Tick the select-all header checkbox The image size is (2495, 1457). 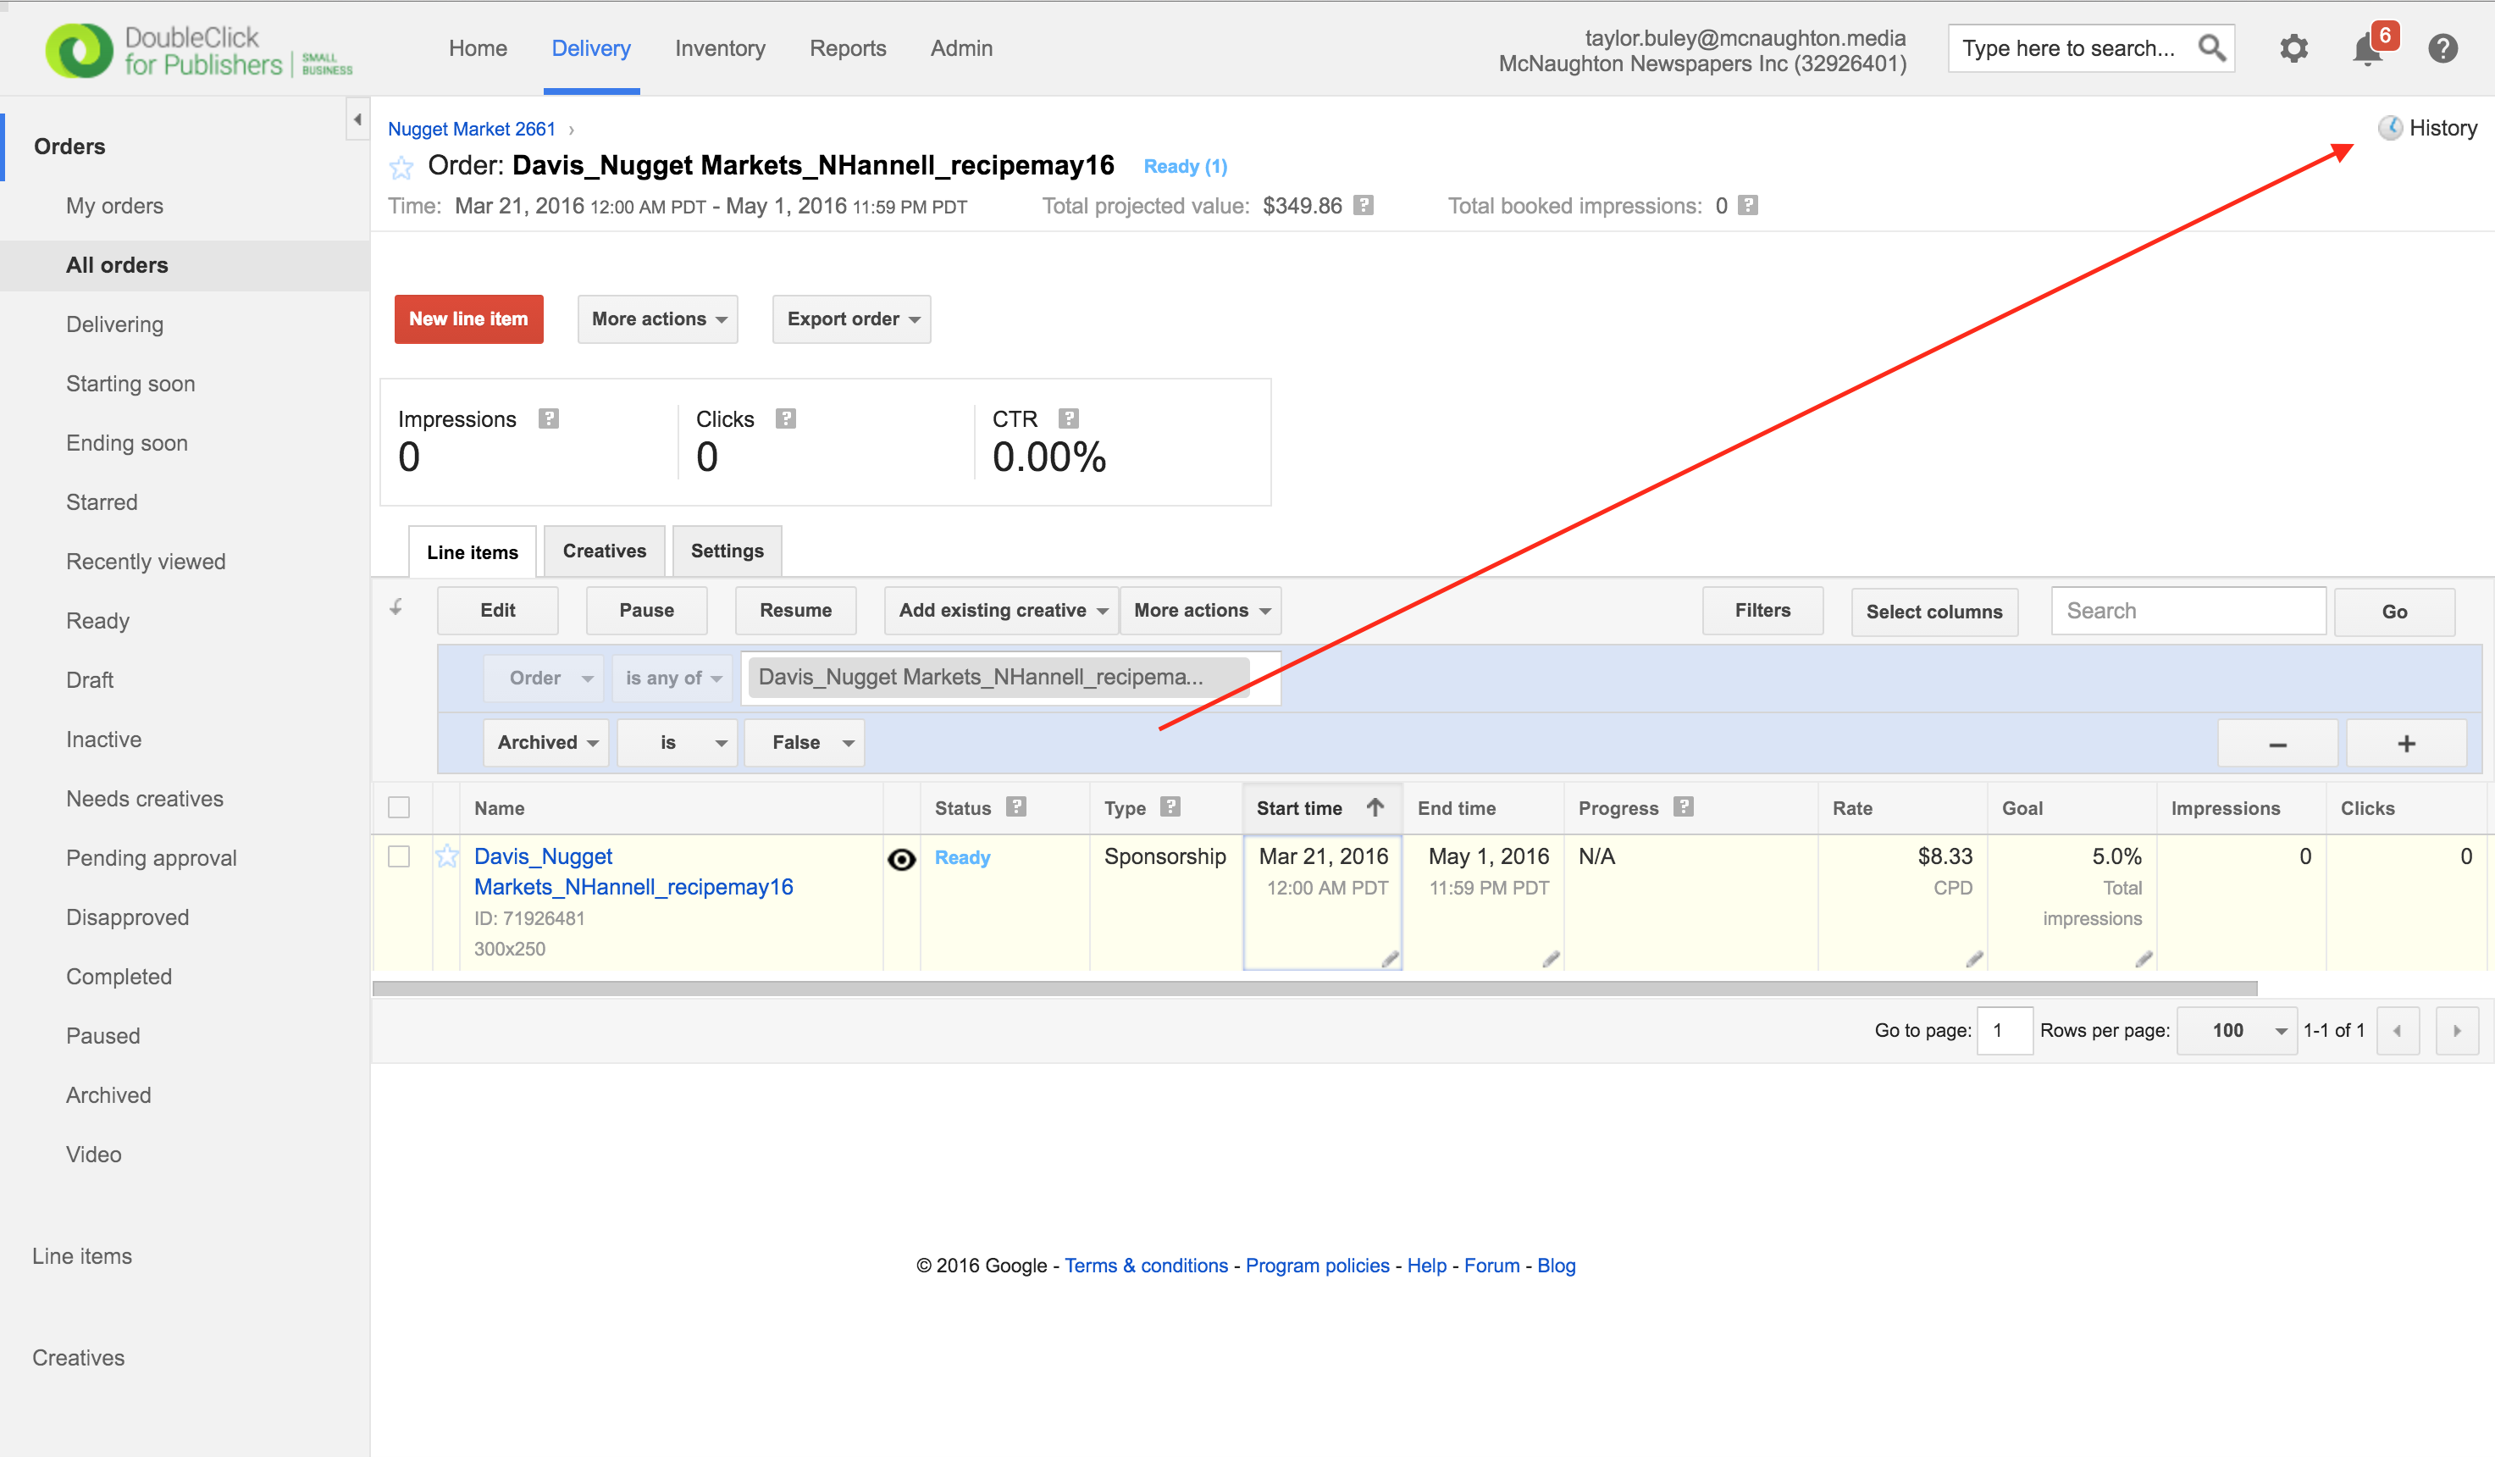[x=399, y=807]
